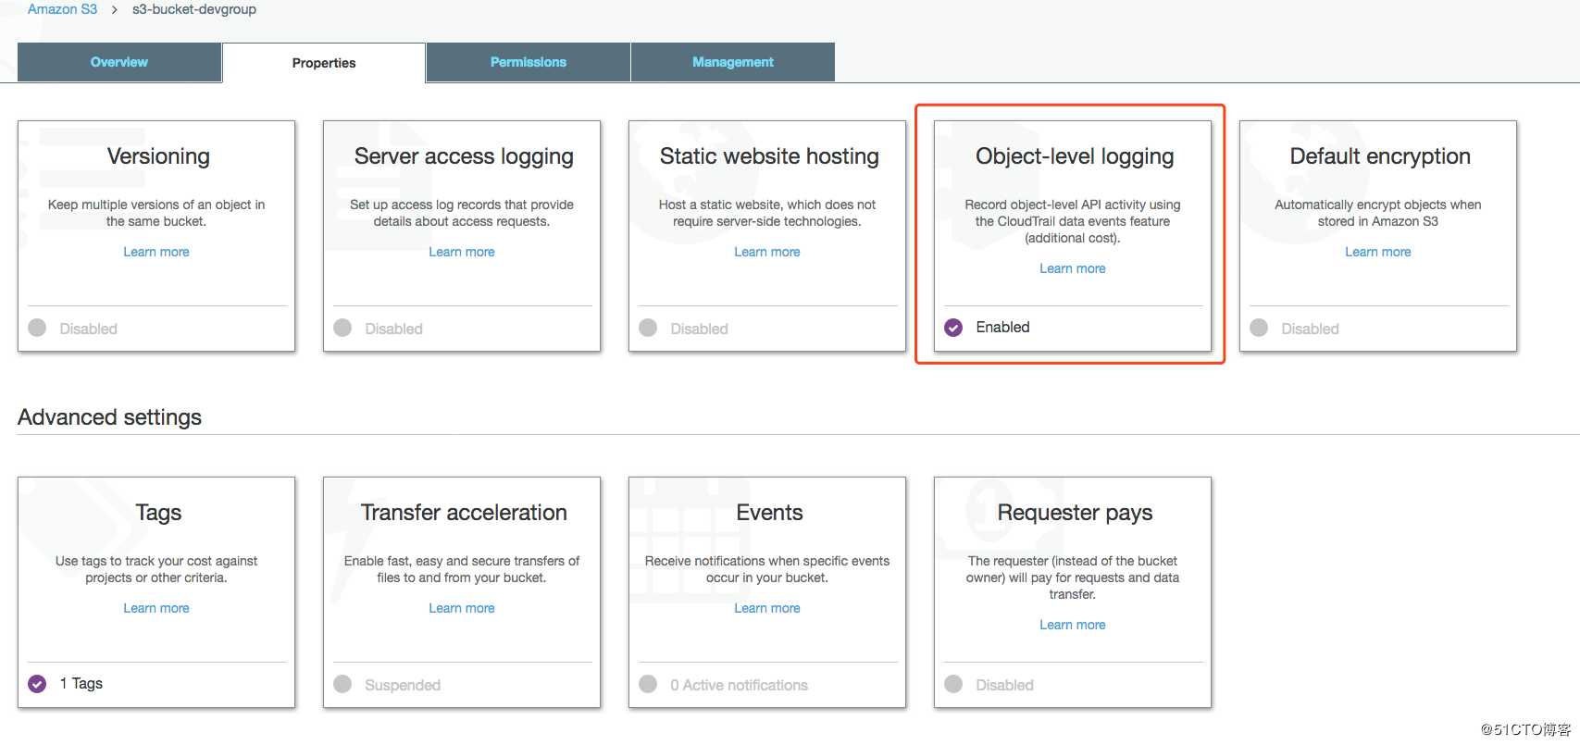Click Learn more under Tags

[x=156, y=608]
